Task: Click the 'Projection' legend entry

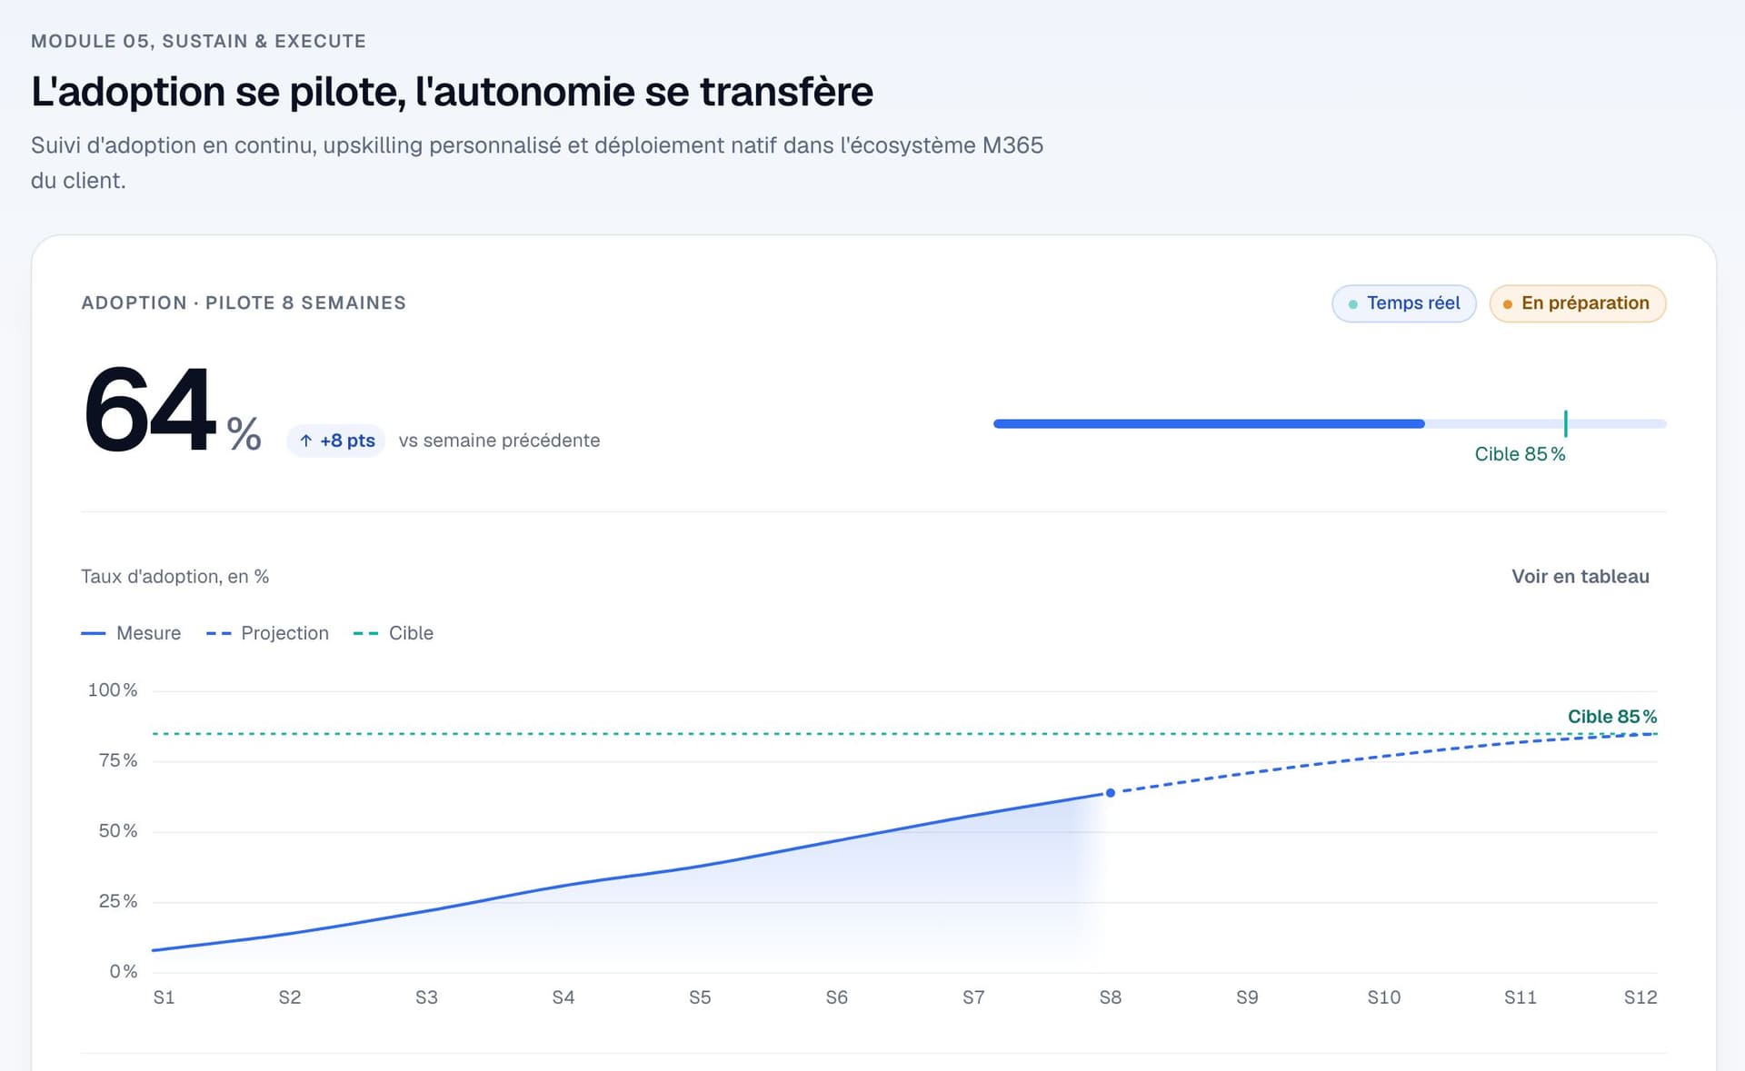Action: pyautogui.click(x=267, y=633)
